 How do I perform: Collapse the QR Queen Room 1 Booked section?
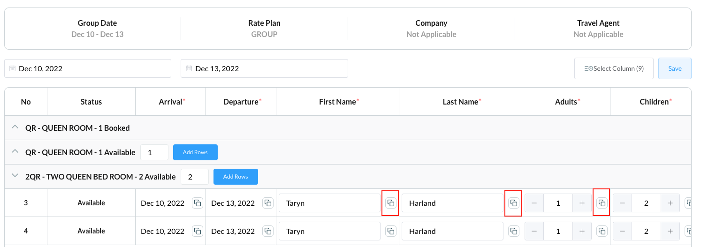click(x=15, y=127)
